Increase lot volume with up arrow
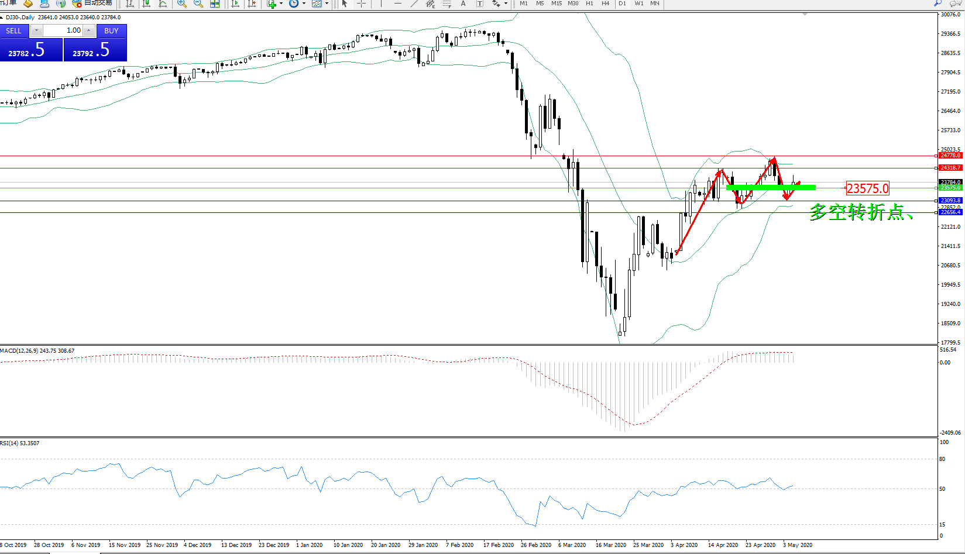965x554 pixels. click(x=89, y=30)
